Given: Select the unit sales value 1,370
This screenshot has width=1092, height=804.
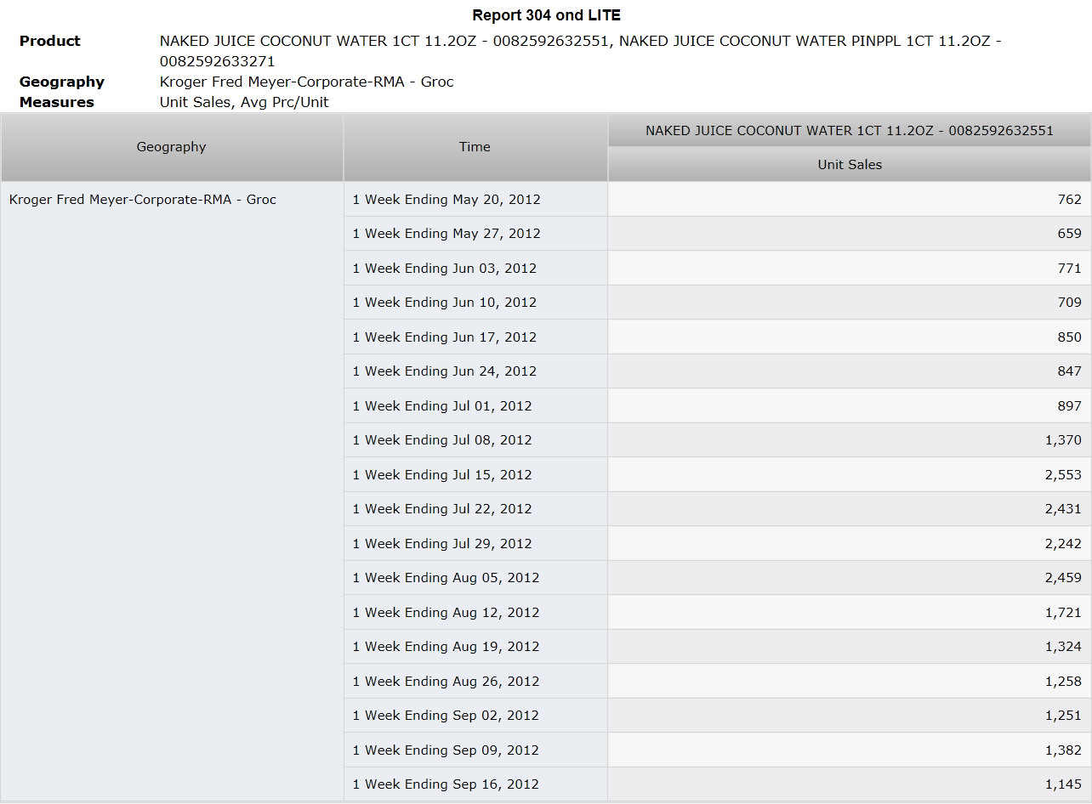Looking at the screenshot, I should [850, 440].
